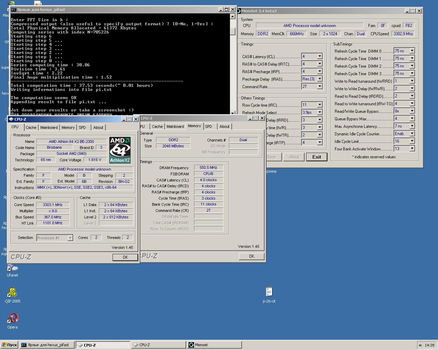This screenshot has height=350, width=438.
Task: Click the DRAM Frequency 550.5 MHz field
Action: click(208, 167)
